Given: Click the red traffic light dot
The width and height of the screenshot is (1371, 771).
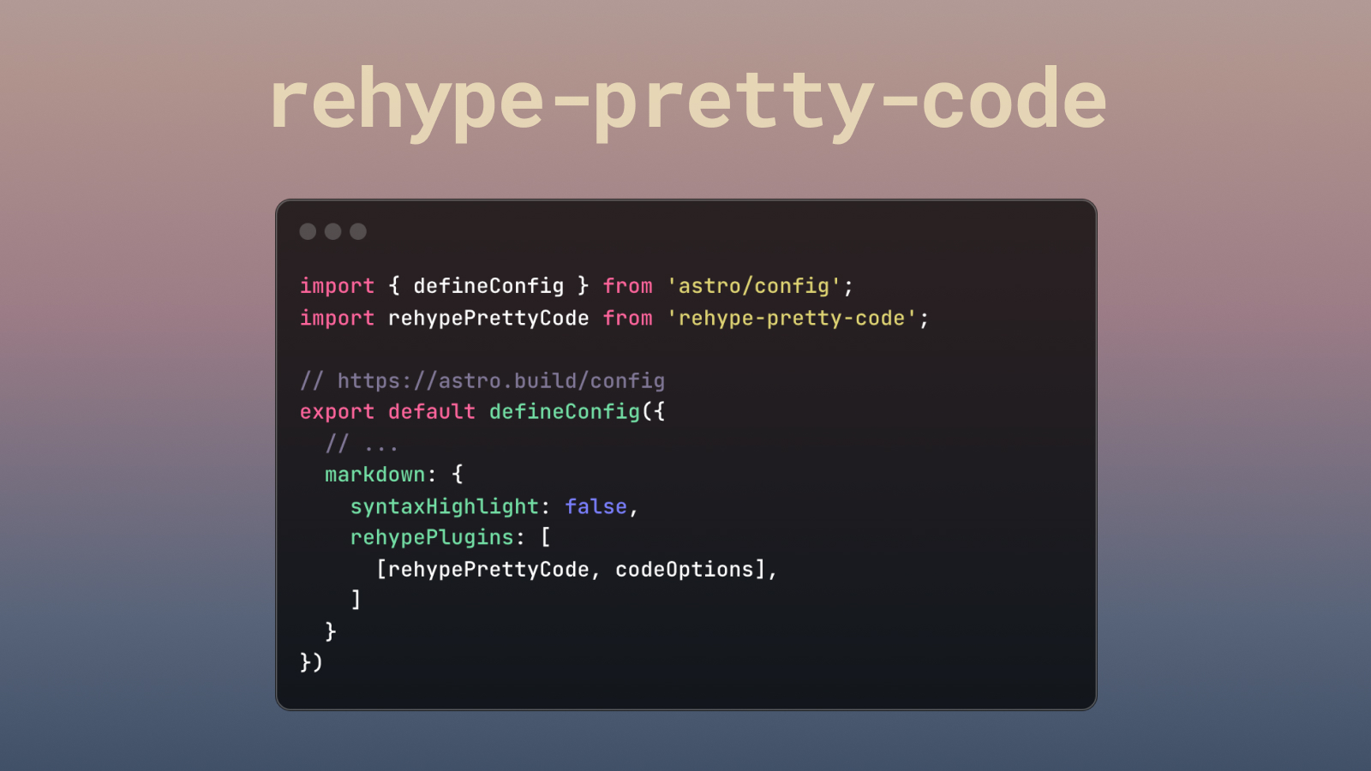Looking at the screenshot, I should [x=309, y=230].
